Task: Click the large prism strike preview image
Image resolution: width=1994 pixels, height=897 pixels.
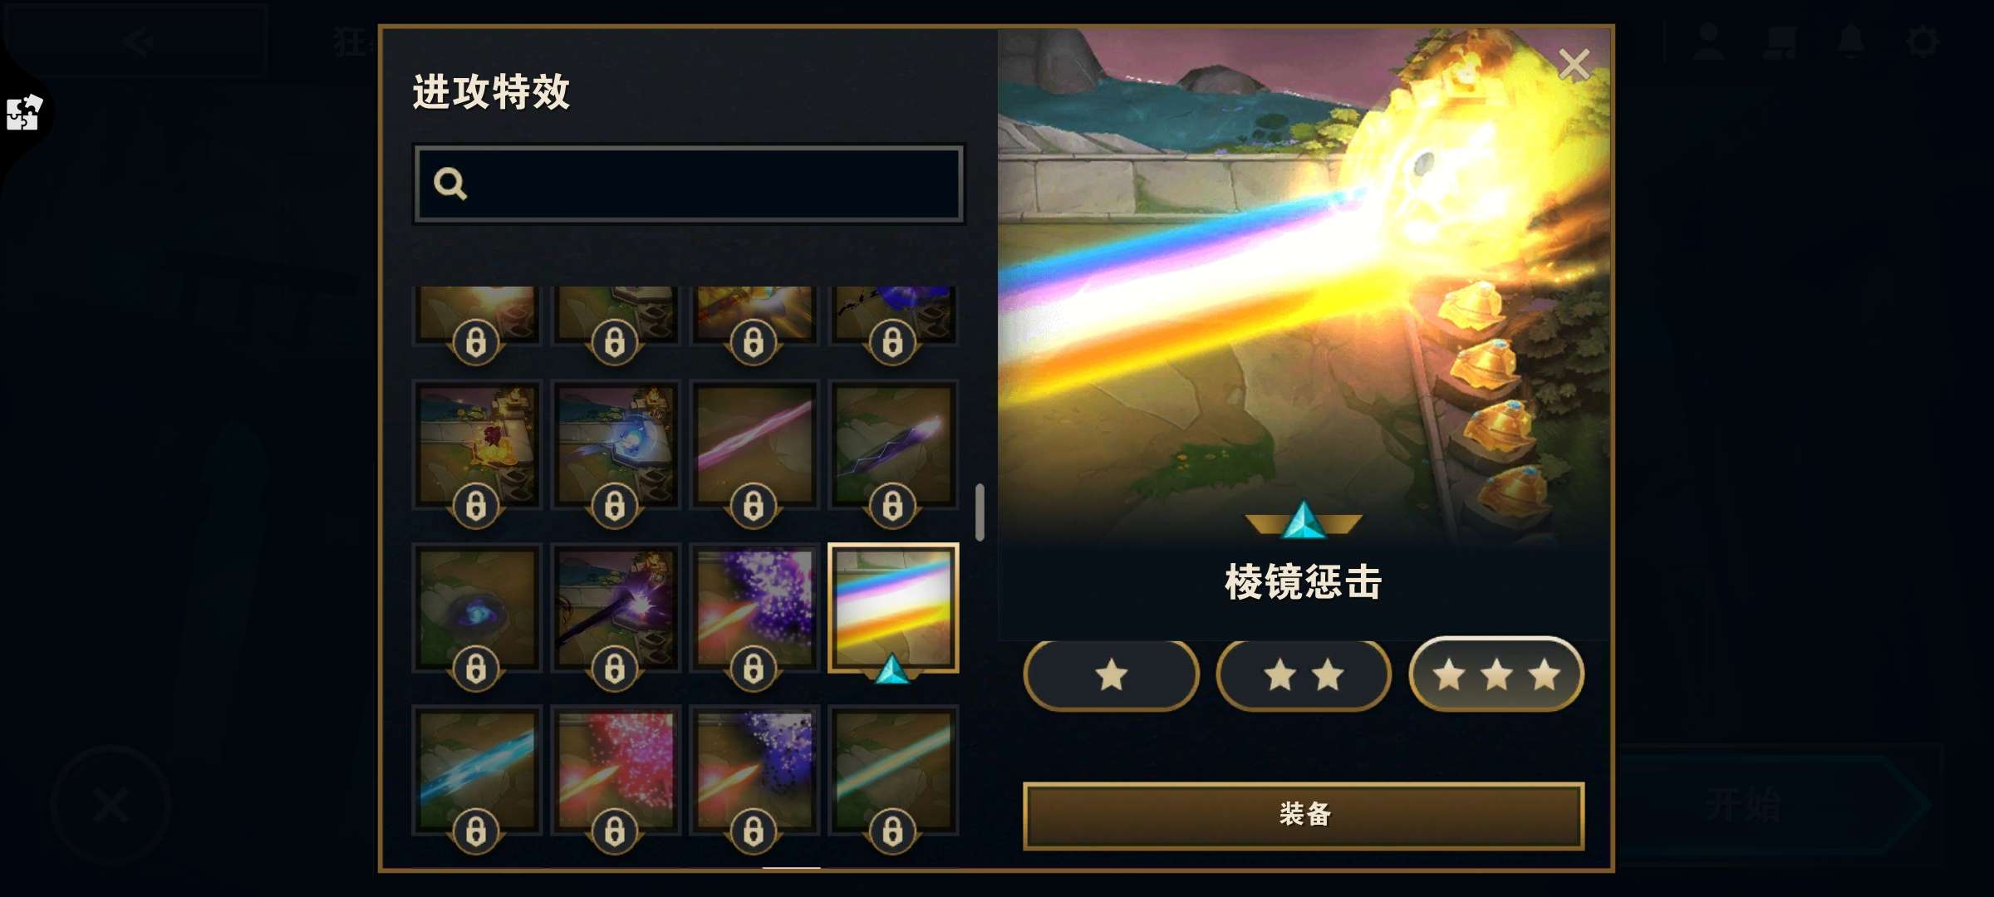Action: (1304, 287)
